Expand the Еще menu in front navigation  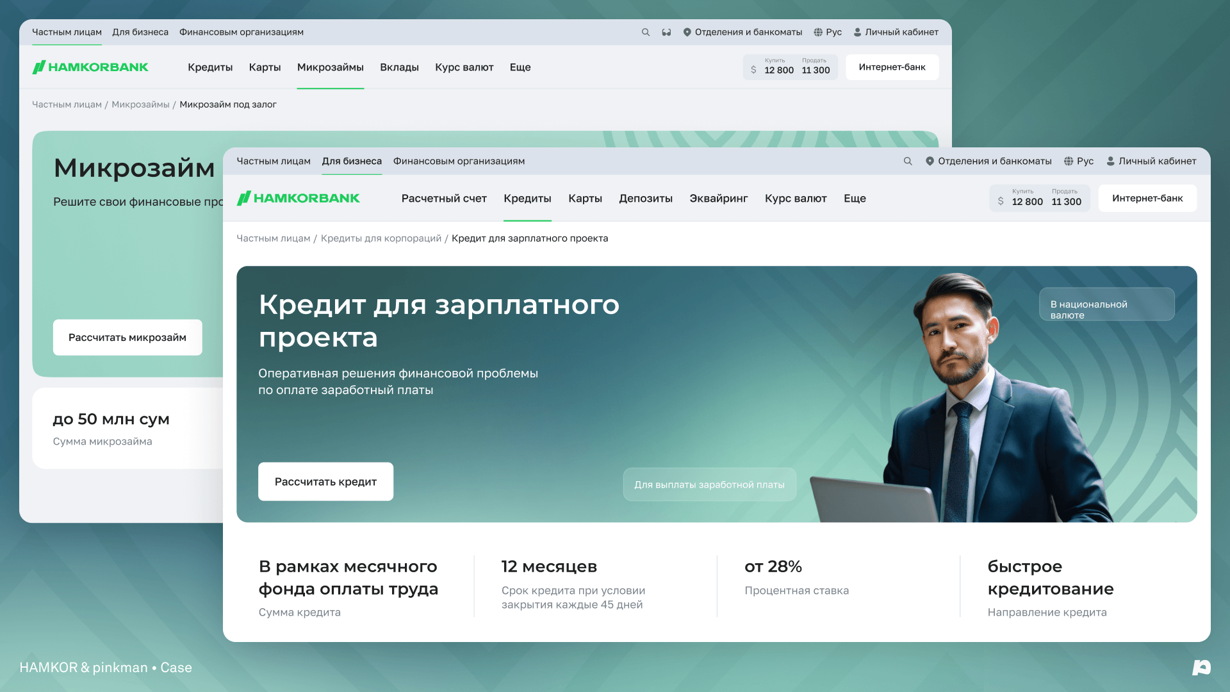click(855, 199)
